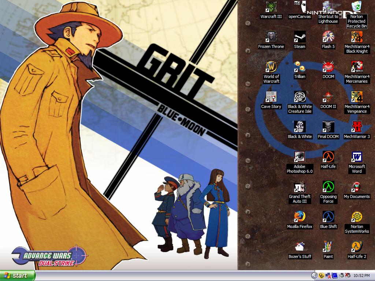Click the Trillian messenger icon
The width and height of the screenshot is (375, 281).
click(300, 67)
